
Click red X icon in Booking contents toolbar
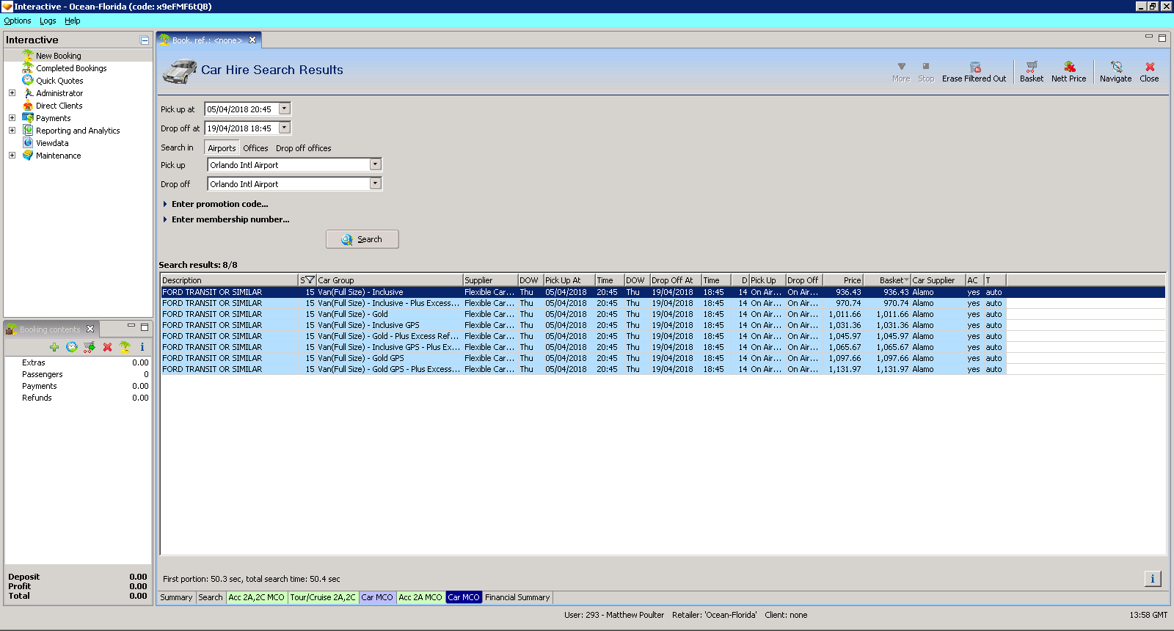(107, 347)
